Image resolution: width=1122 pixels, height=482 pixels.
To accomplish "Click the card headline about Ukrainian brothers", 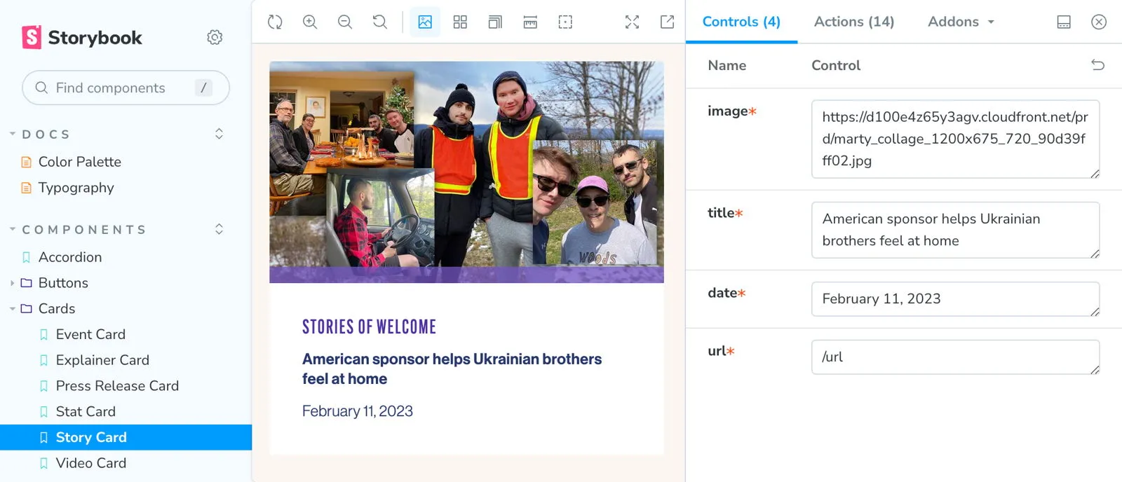I will click(452, 369).
